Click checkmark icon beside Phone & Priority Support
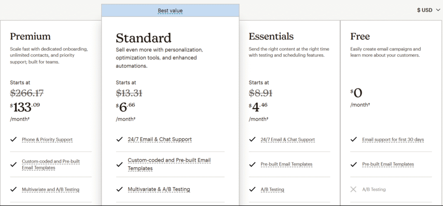Image resolution: width=443 pixels, height=206 pixels. 13,139
